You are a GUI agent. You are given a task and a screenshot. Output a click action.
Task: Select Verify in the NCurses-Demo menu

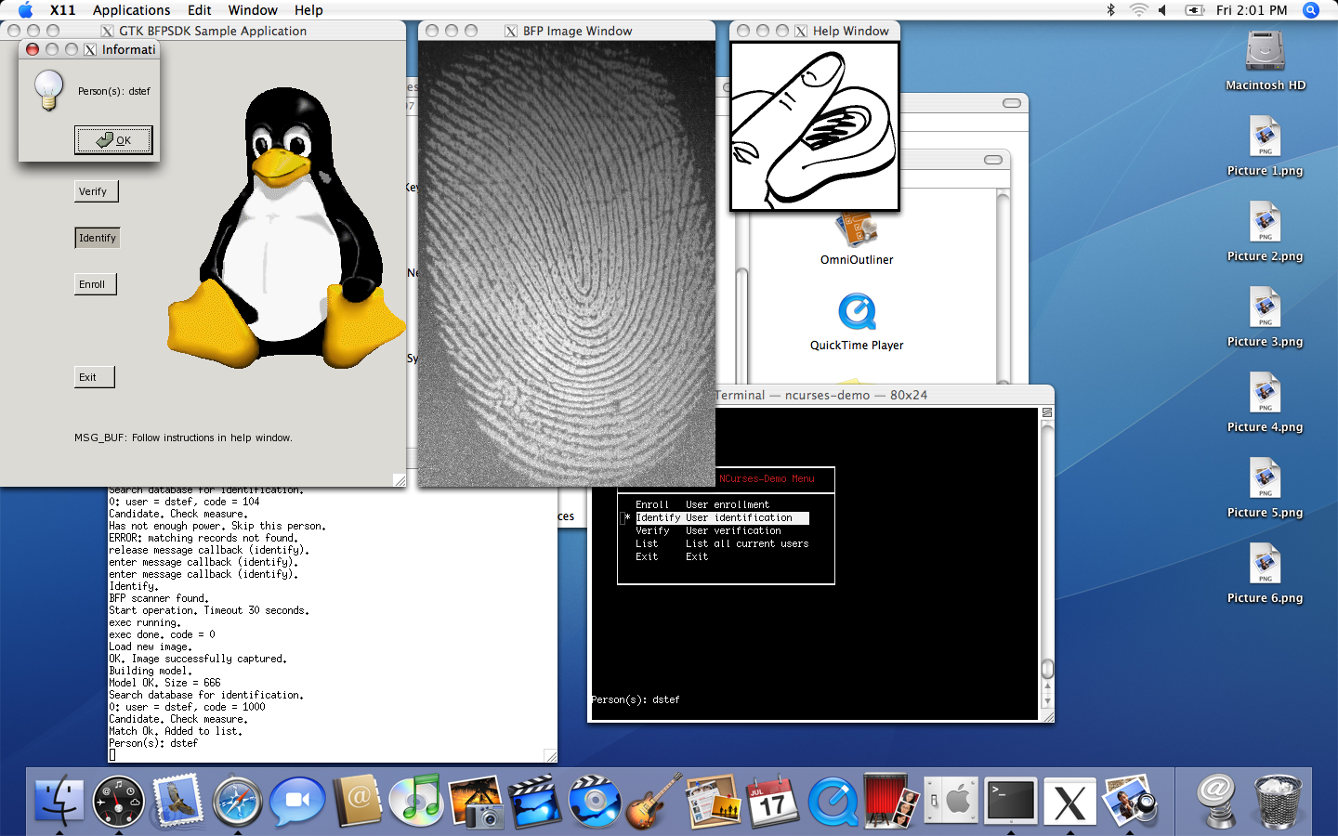click(x=652, y=531)
